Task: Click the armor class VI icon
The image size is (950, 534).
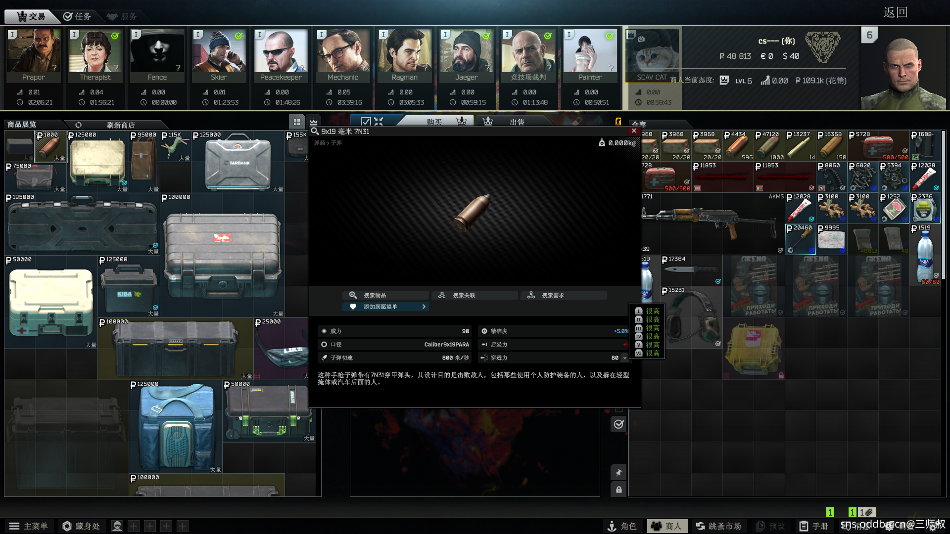Action: pyautogui.click(x=638, y=353)
